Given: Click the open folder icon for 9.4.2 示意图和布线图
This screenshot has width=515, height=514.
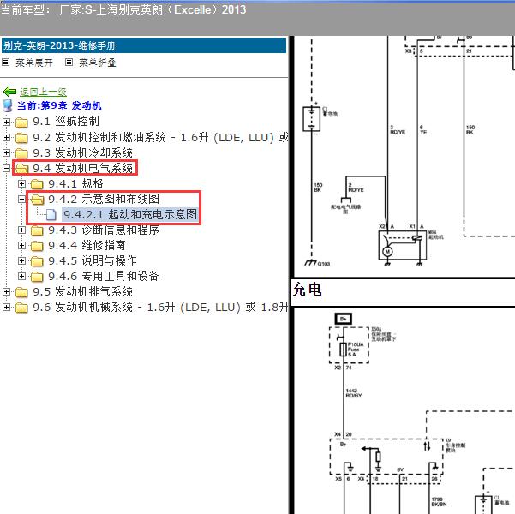Looking at the screenshot, I should (37, 200).
